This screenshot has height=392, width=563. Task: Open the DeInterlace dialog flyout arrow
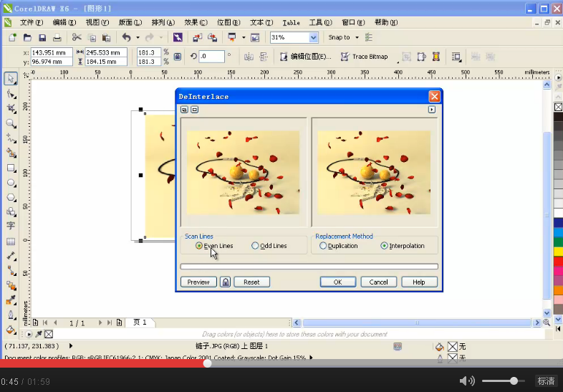click(432, 110)
